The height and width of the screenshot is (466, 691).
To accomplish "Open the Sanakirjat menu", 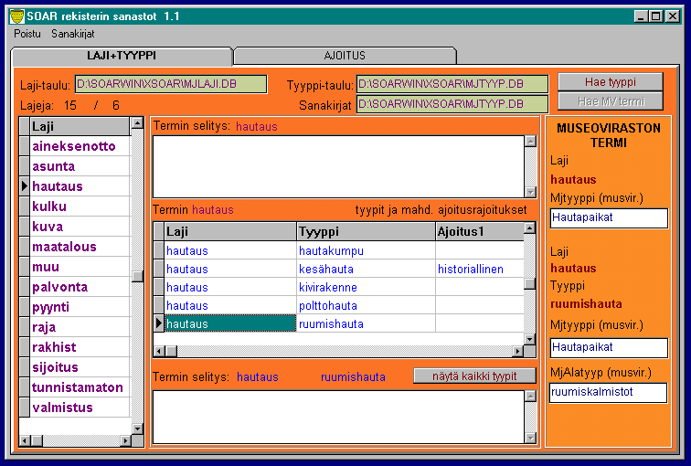I will pos(73,33).
